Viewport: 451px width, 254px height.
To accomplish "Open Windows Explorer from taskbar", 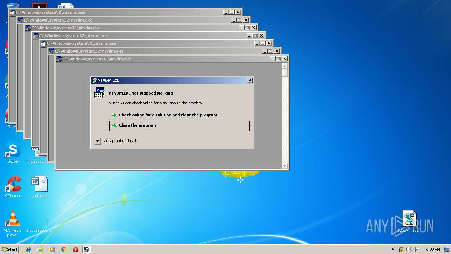I will click(40, 249).
